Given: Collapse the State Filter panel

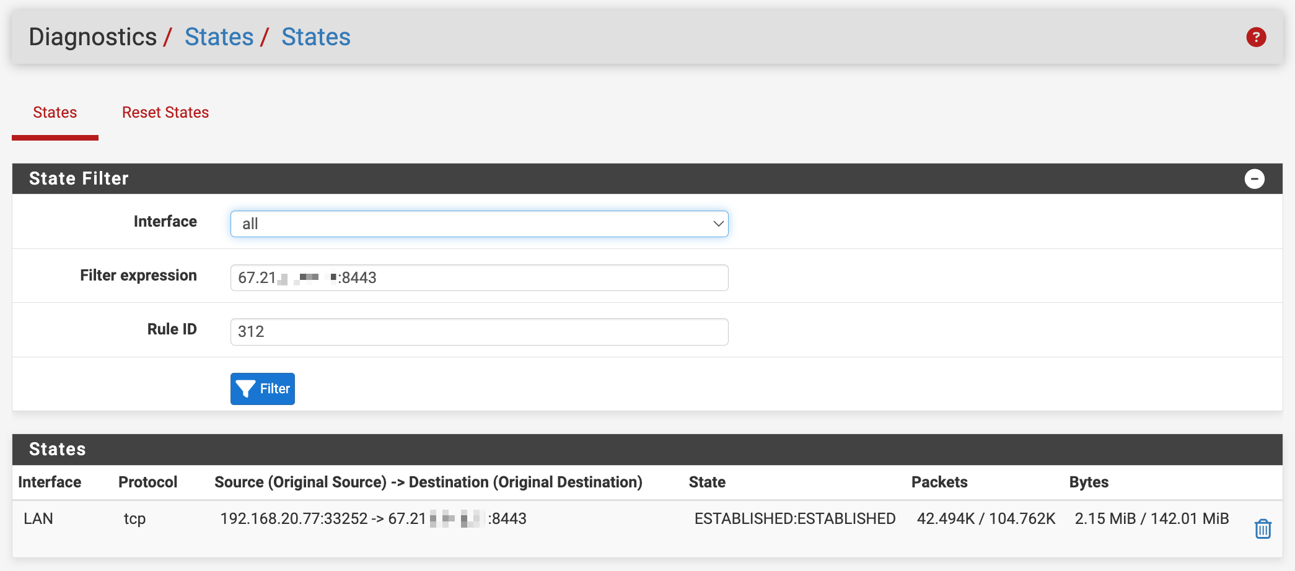Looking at the screenshot, I should [1254, 179].
